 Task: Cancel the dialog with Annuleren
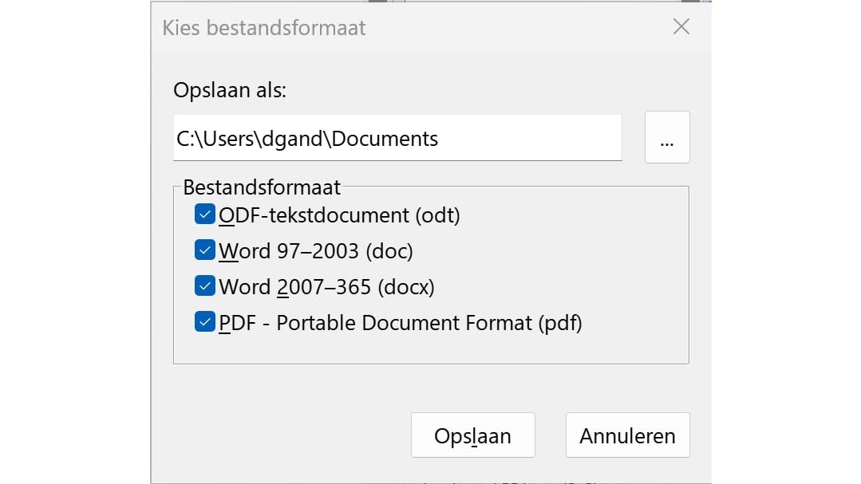pos(627,436)
